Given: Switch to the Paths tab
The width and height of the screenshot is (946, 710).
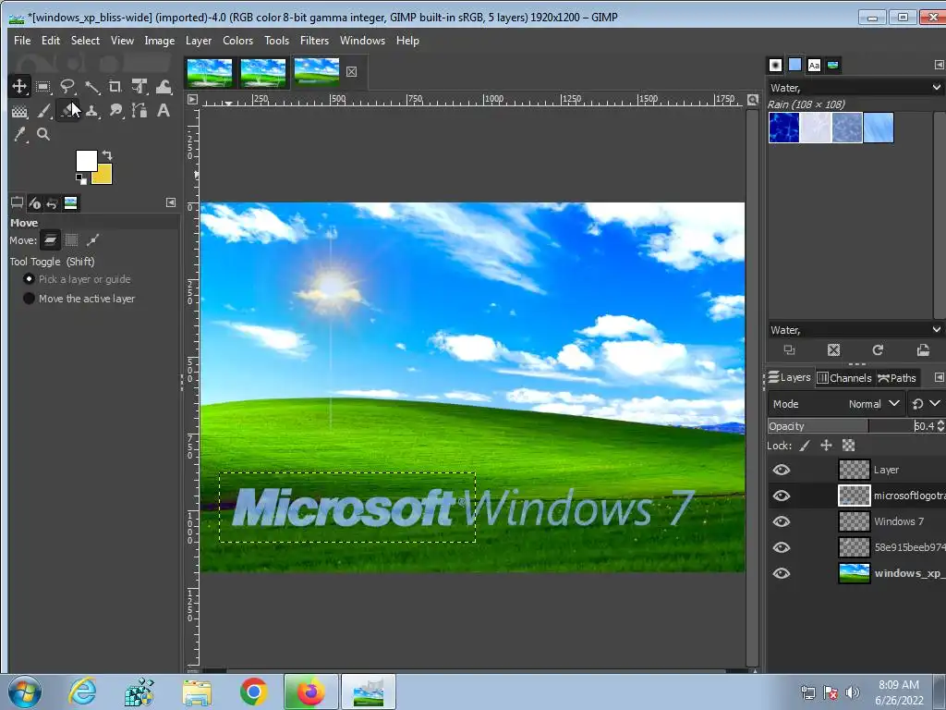Looking at the screenshot, I should (897, 378).
